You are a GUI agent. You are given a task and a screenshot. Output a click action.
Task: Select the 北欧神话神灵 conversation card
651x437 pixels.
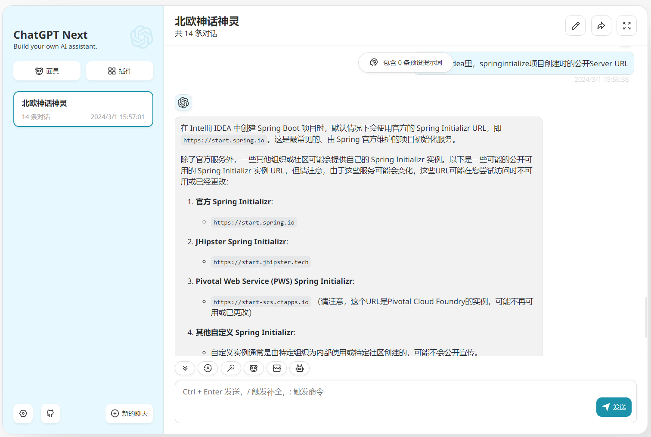[83, 109]
